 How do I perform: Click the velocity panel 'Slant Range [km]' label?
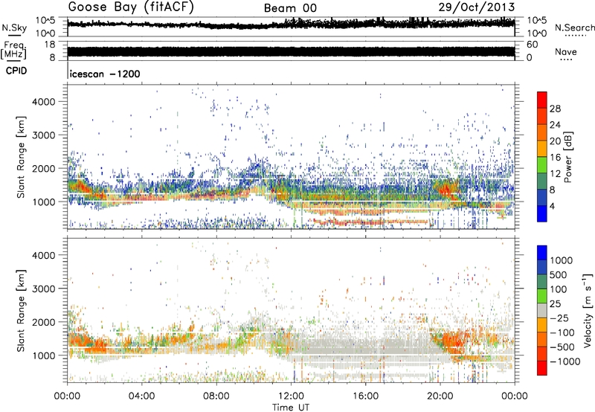coord(21,310)
